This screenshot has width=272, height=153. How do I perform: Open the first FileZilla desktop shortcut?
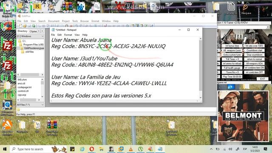(7, 46)
